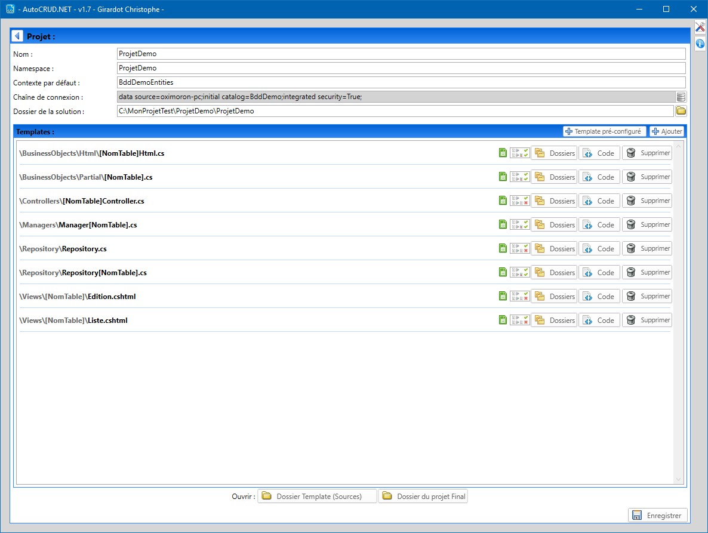Toggle generation options icon for [NomTable]Html.cs
Image resolution: width=708 pixels, height=533 pixels.
pyautogui.click(x=520, y=153)
